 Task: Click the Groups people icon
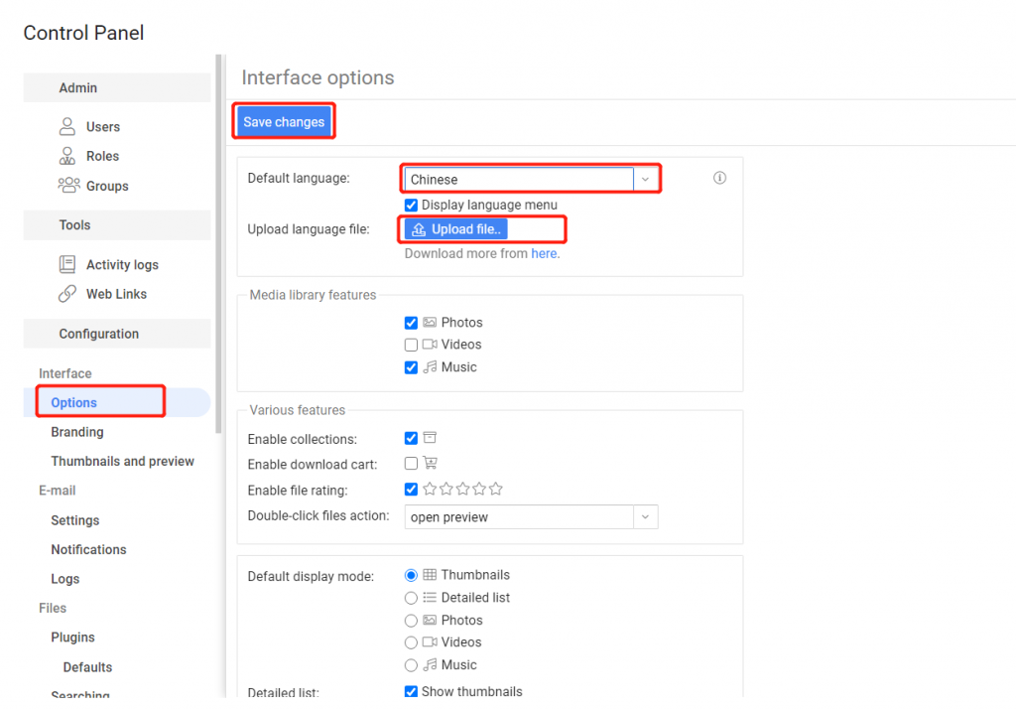coord(67,186)
